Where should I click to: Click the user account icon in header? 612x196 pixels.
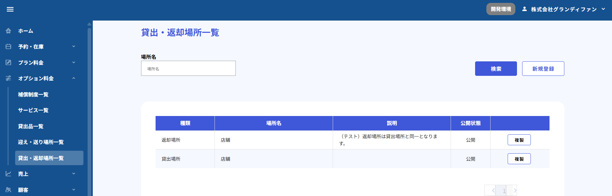coord(524,9)
